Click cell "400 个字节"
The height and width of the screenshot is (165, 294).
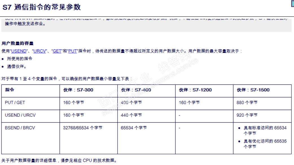[131, 102]
